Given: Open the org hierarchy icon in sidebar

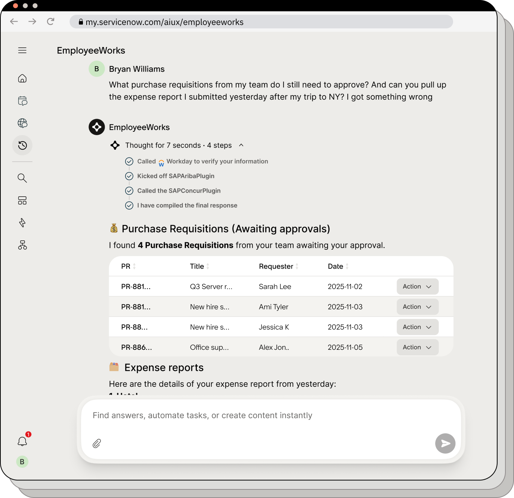Looking at the screenshot, I should (x=22, y=245).
